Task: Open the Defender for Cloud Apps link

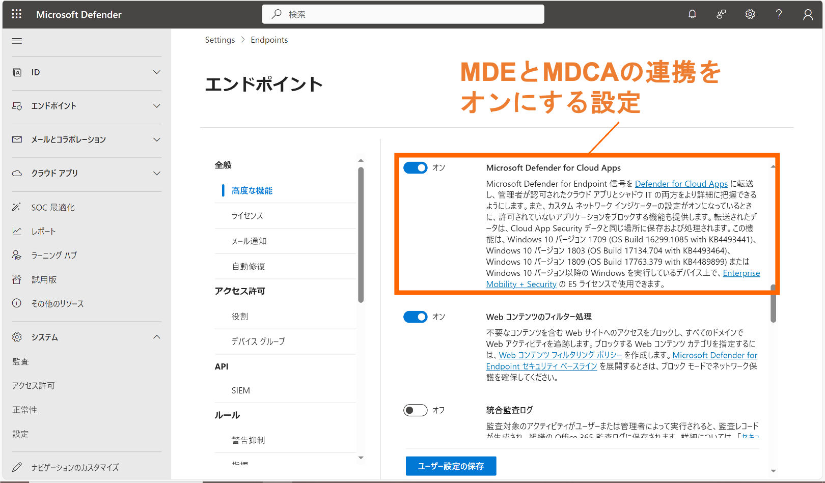Action: click(681, 184)
